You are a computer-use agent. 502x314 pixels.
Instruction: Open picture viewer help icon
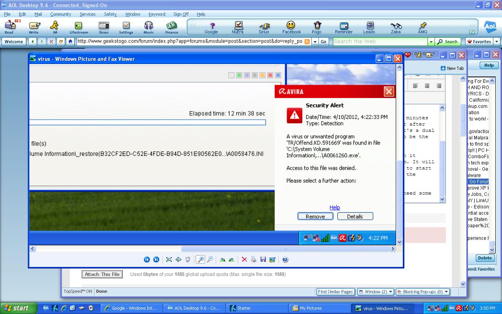(285, 259)
